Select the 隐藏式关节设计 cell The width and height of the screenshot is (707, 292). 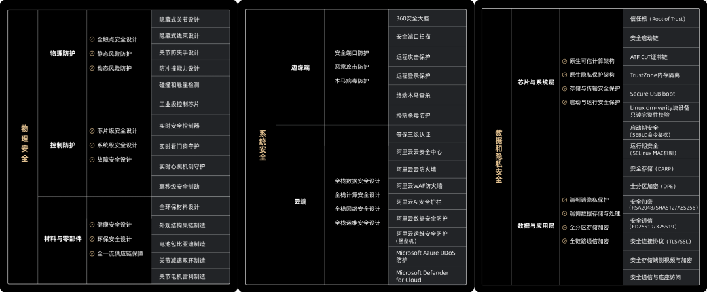(190, 20)
